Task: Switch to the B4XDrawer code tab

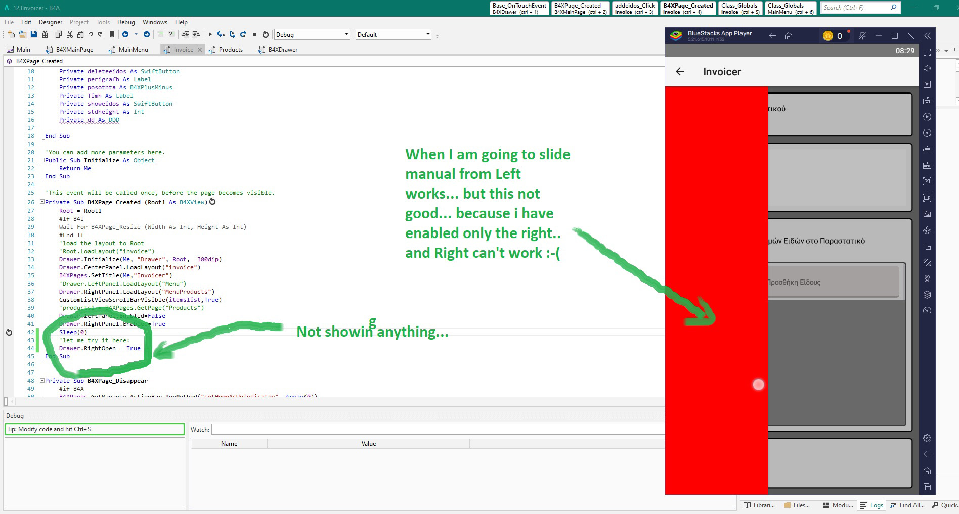Action: click(x=278, y=50)
